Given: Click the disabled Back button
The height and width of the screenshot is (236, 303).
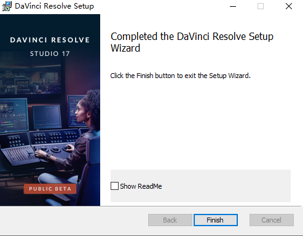Looking at the screenshot, I should (x=170, y=220).
